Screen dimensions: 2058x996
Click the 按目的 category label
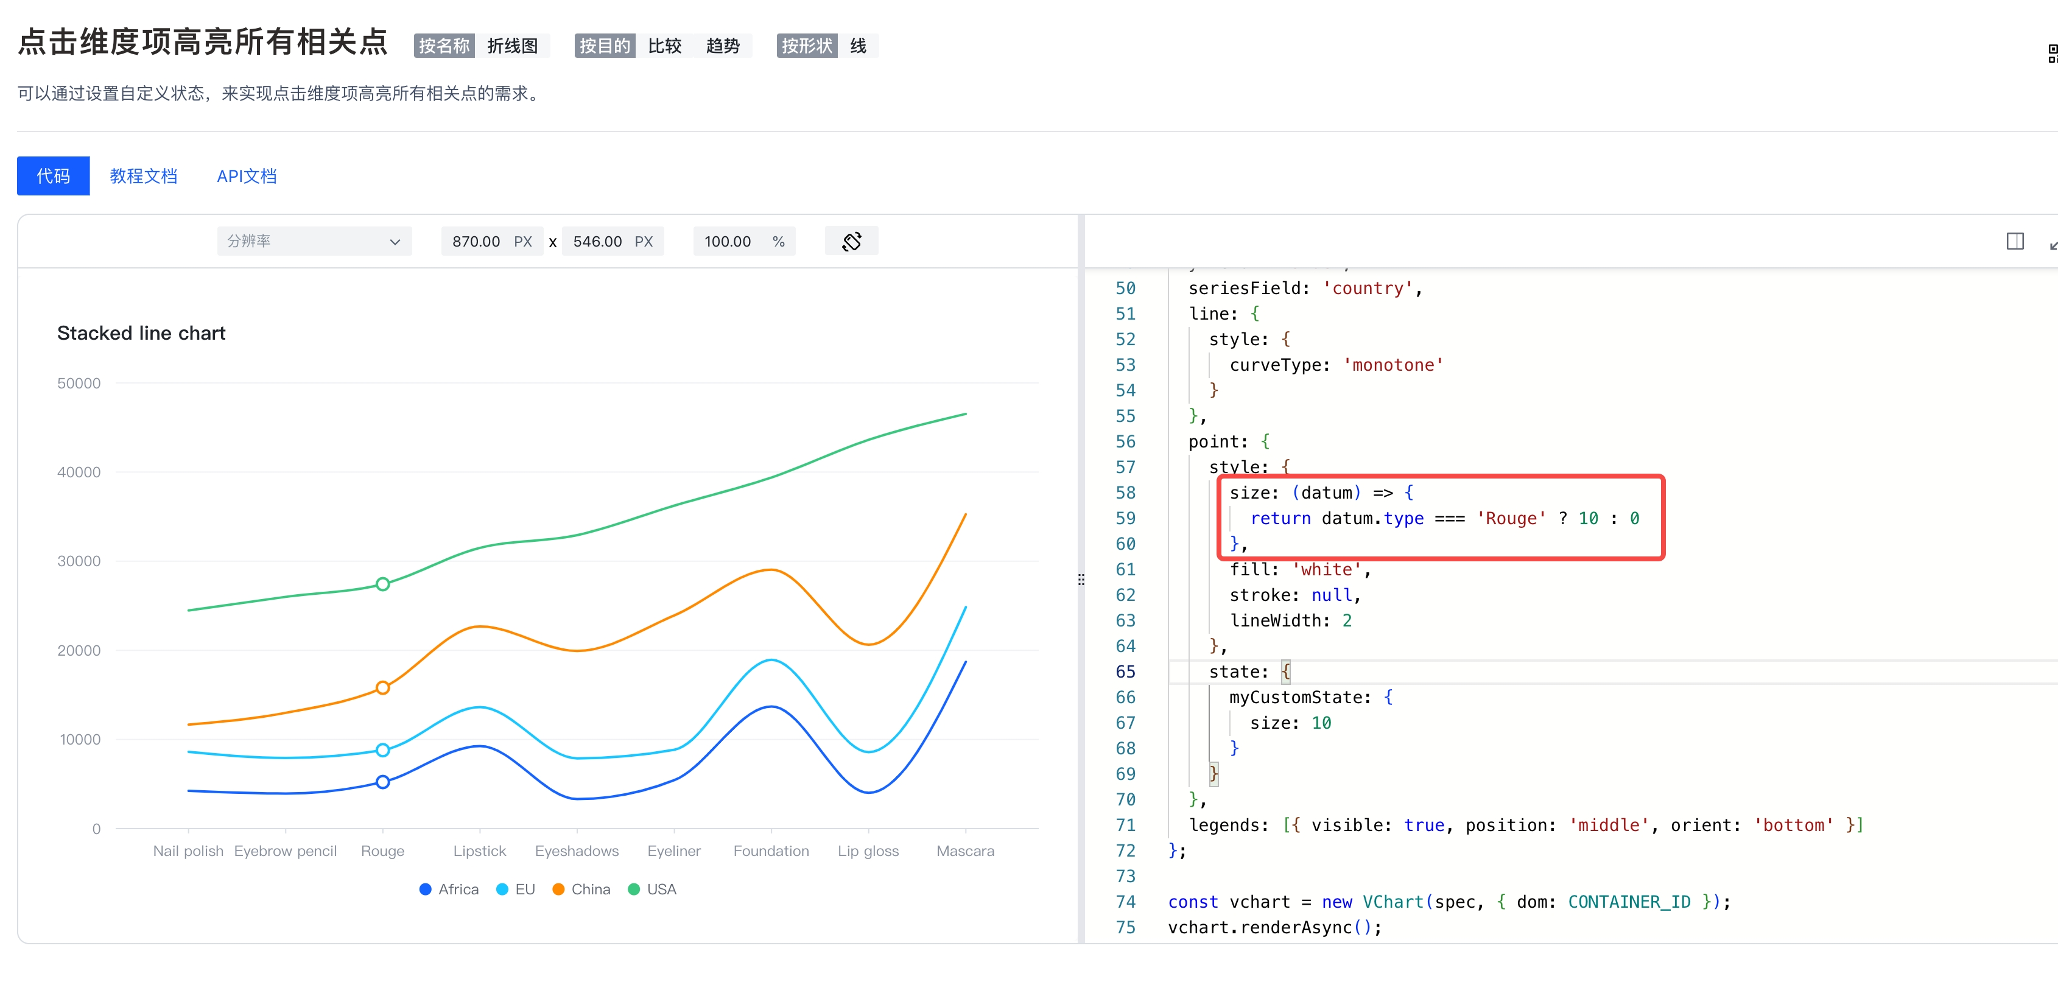[x=605, y=46]
